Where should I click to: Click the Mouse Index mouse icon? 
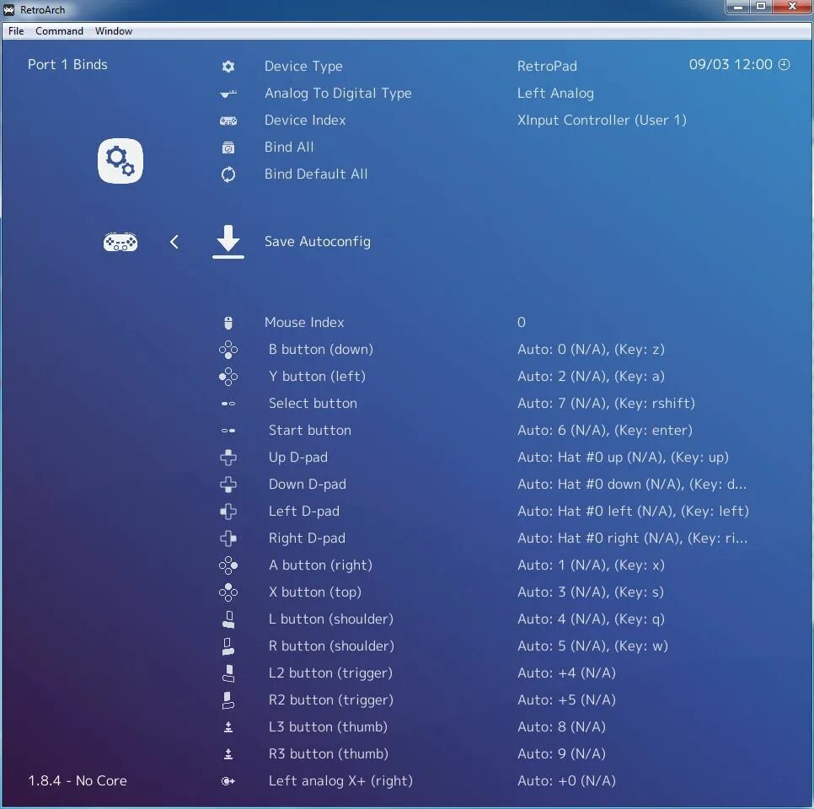(x=228, y=322)
